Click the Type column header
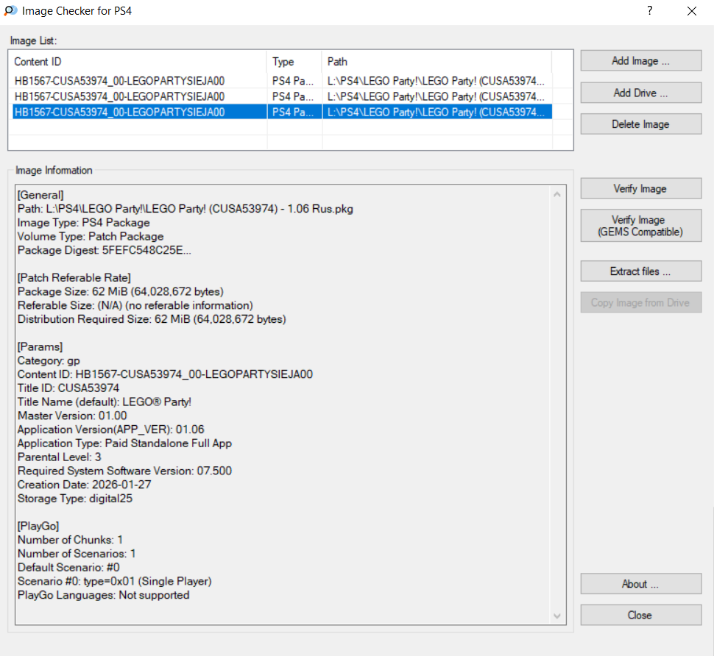Image resolution: width=714 pixels, height=656 pixels. [x=294, y=62]
